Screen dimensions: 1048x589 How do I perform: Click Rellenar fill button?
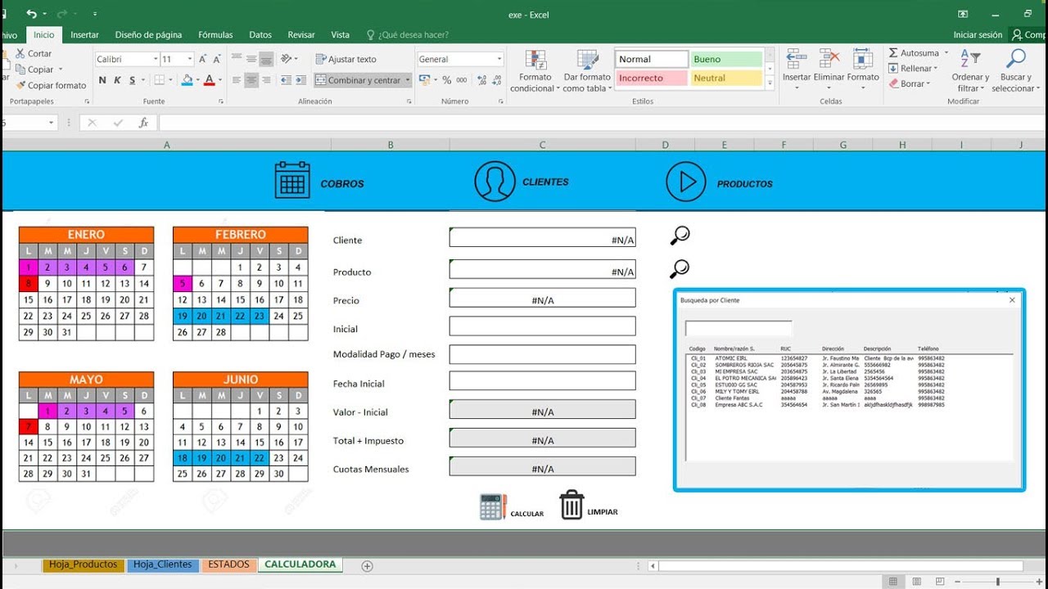pos(913,68)
